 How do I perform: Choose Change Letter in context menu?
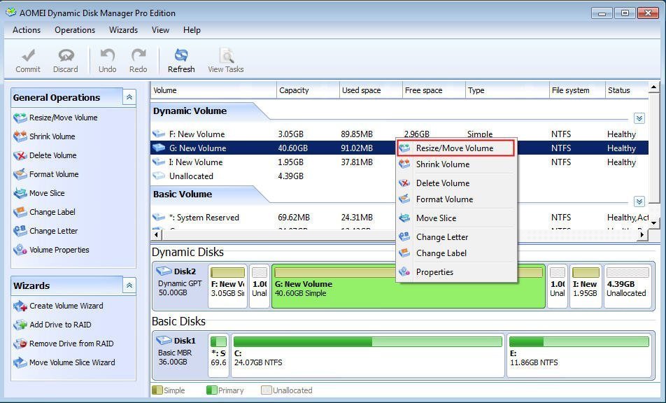click(x=457, y=237)
